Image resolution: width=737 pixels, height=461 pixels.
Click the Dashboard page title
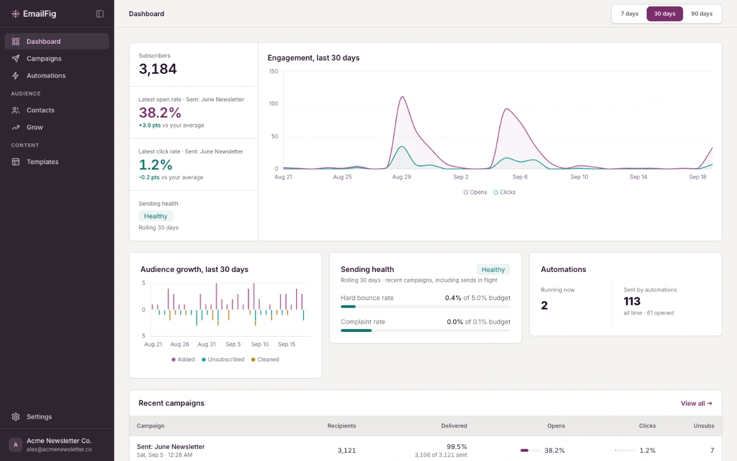coord(146,14)
